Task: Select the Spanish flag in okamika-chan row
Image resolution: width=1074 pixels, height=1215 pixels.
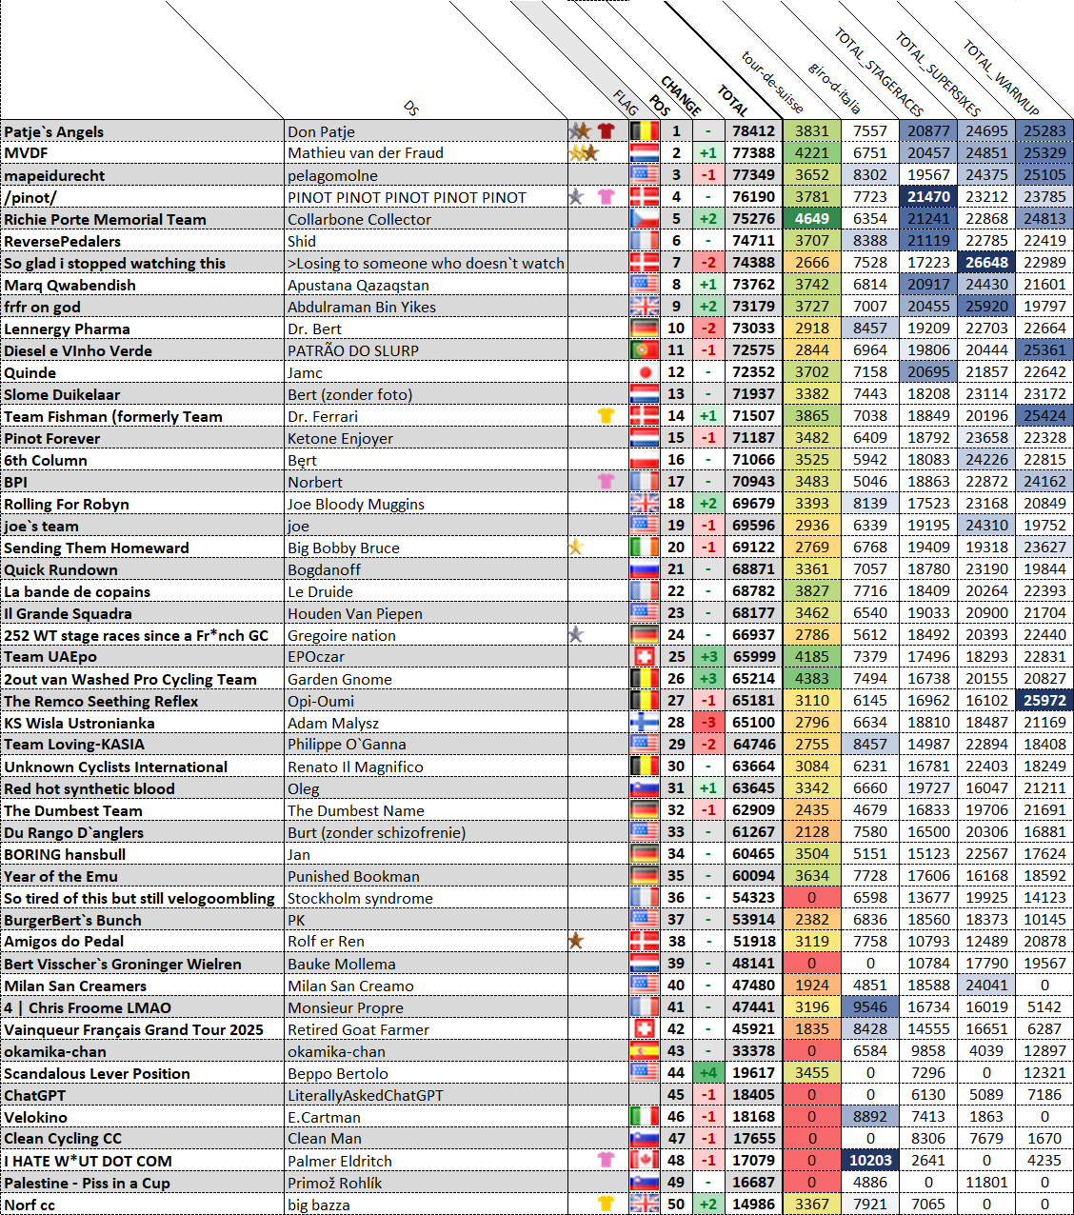Action: pos(645,1051)
